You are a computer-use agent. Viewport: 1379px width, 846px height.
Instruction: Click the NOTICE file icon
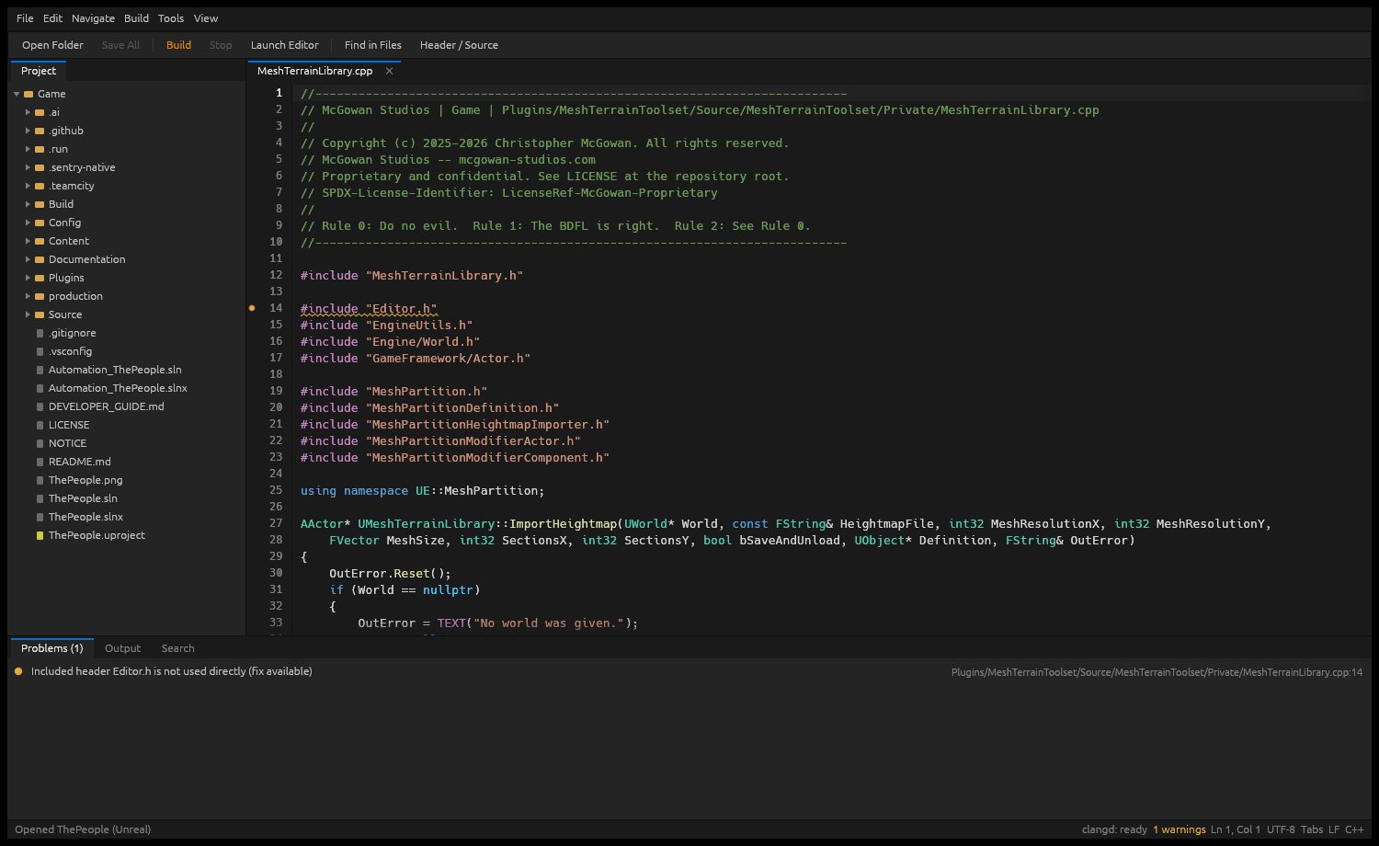[40, 443]
